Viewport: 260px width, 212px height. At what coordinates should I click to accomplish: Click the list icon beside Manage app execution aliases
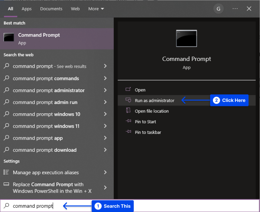click(x=6, y=172)
